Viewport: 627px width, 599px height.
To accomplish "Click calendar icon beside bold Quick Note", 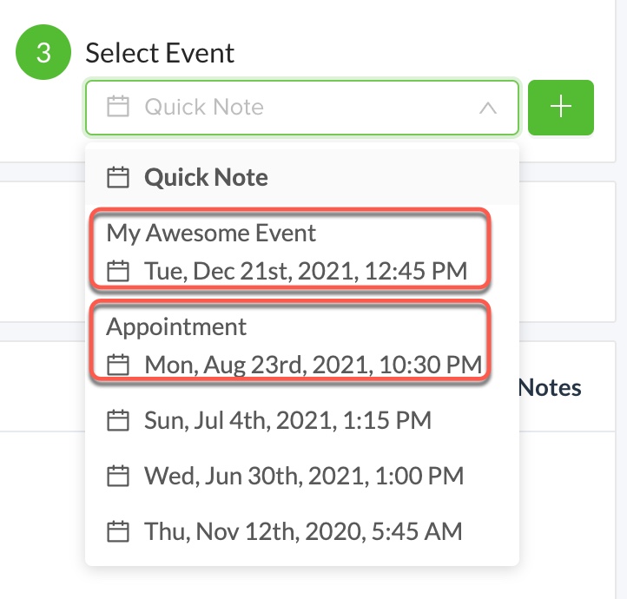I will (117, 178).
